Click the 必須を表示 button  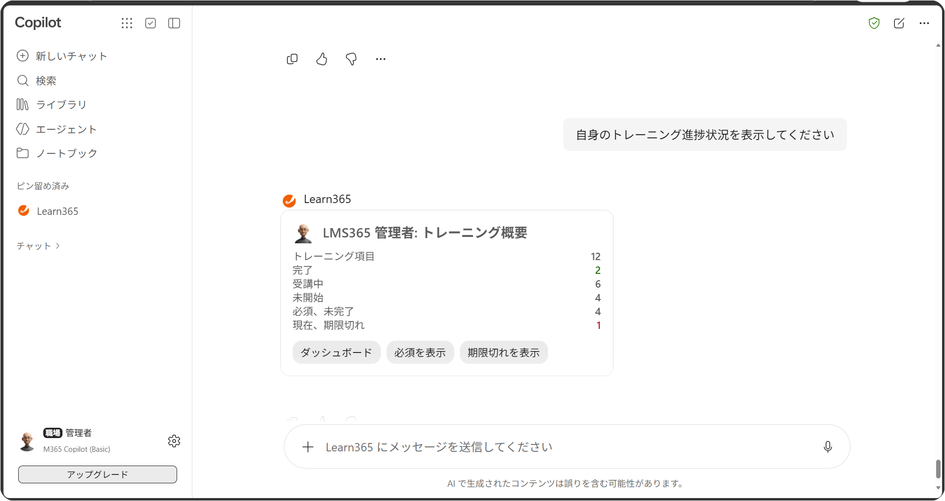(420, 353)
